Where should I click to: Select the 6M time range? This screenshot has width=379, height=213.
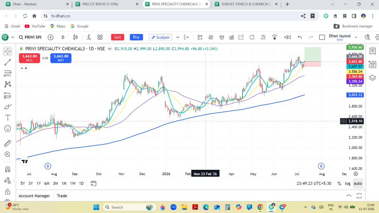coord(47,183)
